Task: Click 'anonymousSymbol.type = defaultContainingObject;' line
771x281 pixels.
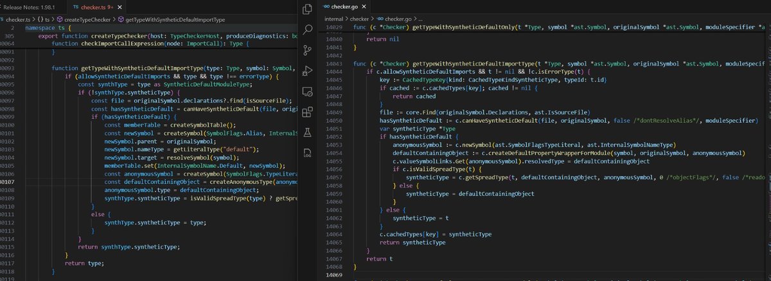Action: pyautogui.click(x=181, y=190)
